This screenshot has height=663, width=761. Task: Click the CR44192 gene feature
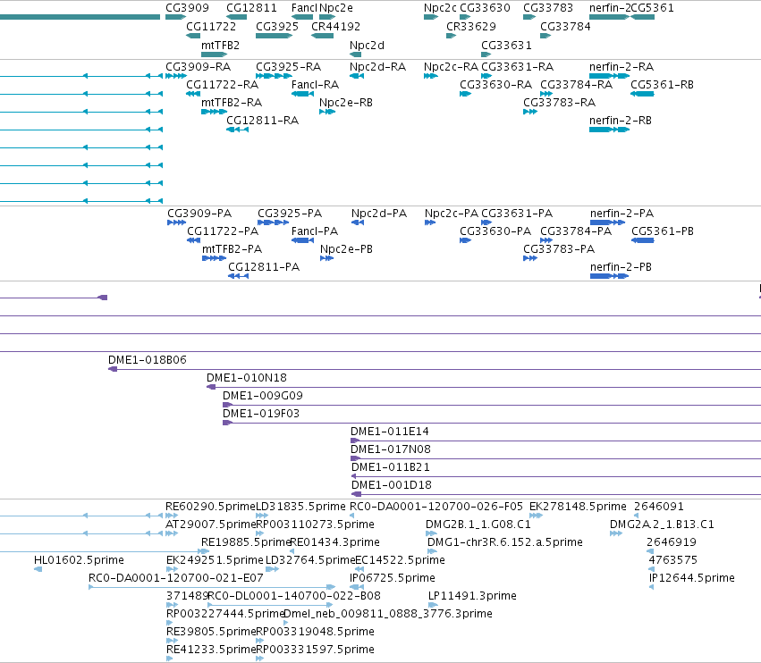pos(322,36)
